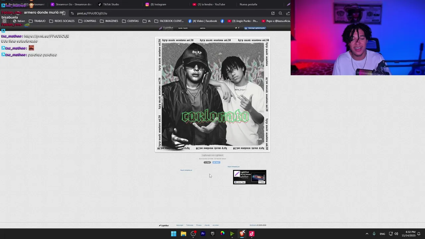Click the volume speaker icon in tray
The width and height of the screenshot is (425, 239).
(x=396, y=234)
